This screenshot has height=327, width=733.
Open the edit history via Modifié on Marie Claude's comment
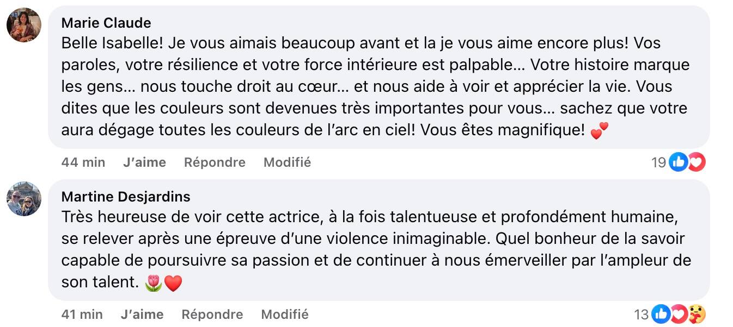point(286,162)
